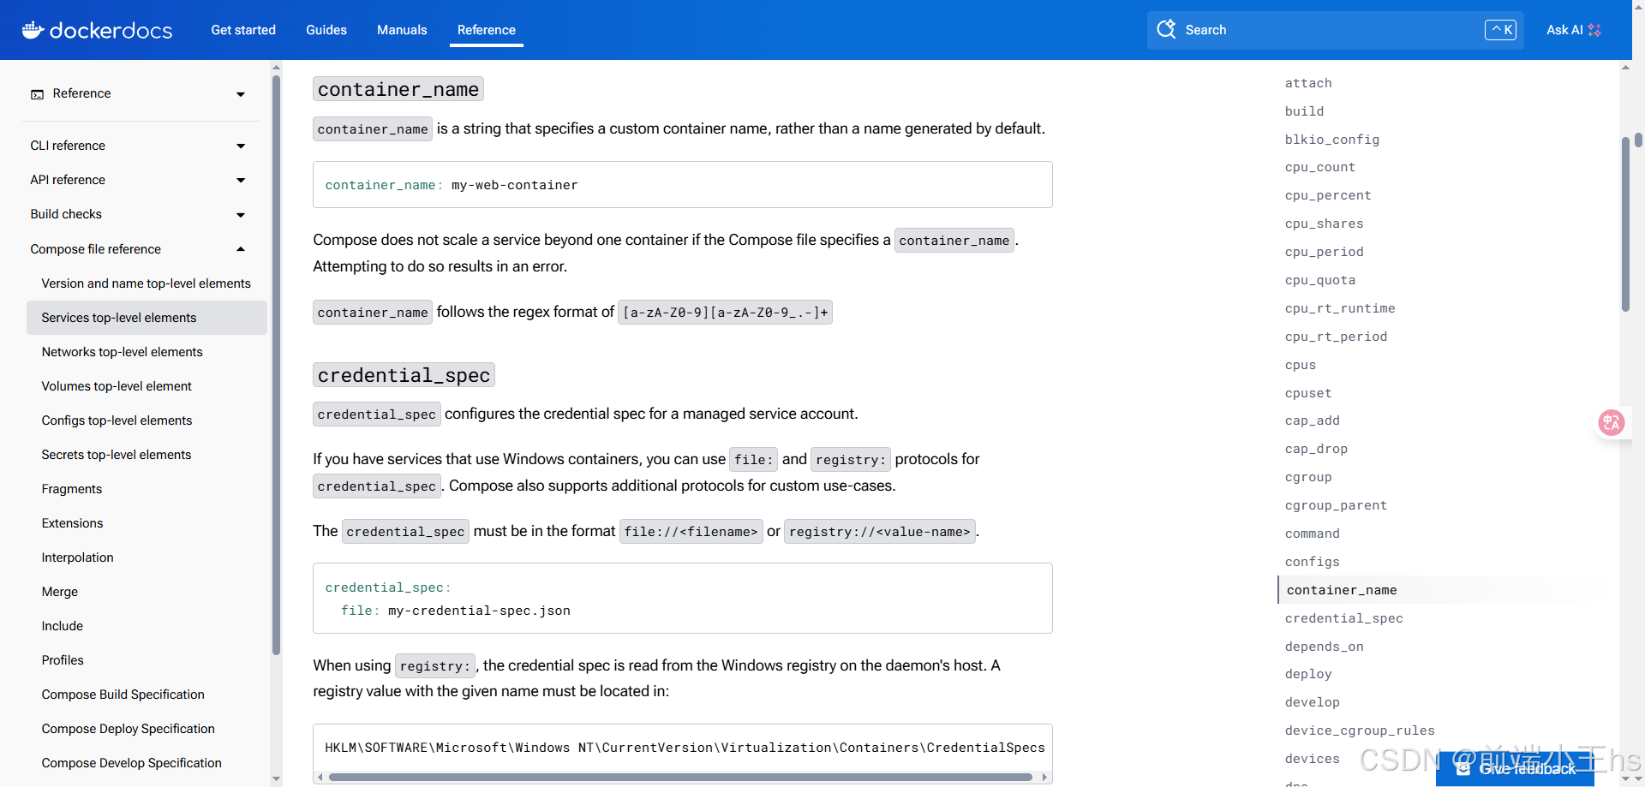This screenshot has width=1645, height=787.
Task: Open Networks top-level elements page
Action: tap(122, 352)
